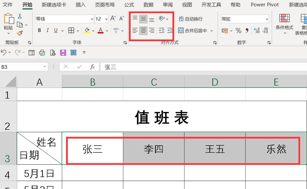Open the 常规 number format dropdown

[x=268, y=19]
